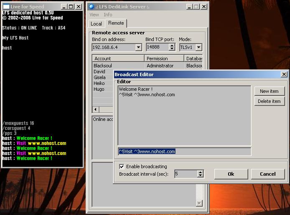The width and height of the screenshot is (290, 215).
Task: Increase the Bind TCP port value
Action: pos(172,45)
